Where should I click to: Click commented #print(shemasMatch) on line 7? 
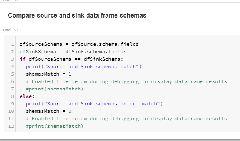(54, 89)
